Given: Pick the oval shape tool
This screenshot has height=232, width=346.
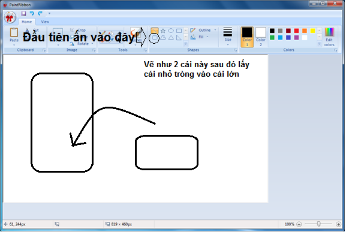Looking at the screenshot, I should click(x=171, y=31).
